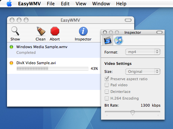Enable the Deinterlace checkbox
173x129 pixels.
coord(107,92)
